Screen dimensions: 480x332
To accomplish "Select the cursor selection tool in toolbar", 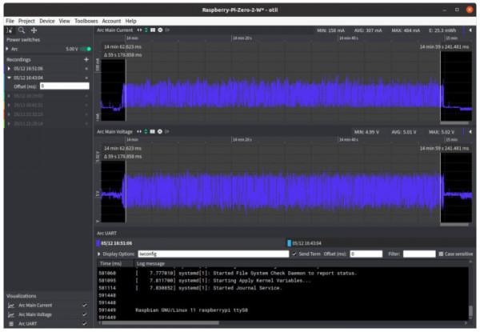I will pyautogui.click(x=9, y=30).
